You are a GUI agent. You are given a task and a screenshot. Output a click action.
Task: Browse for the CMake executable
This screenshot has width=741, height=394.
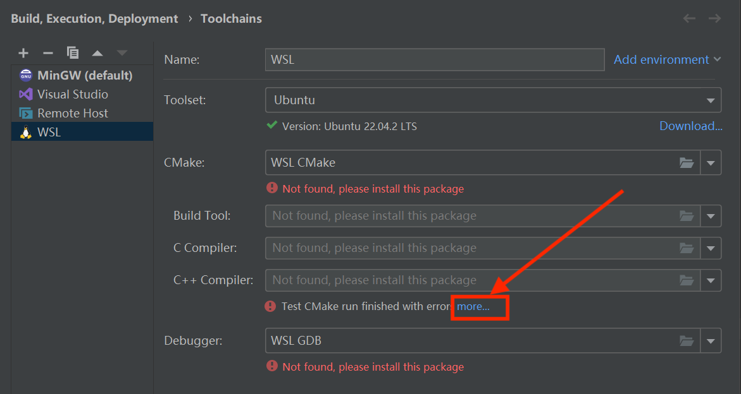click(687, 162)
